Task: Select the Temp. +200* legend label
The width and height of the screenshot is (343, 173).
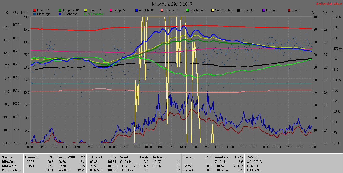Action: 71,10
